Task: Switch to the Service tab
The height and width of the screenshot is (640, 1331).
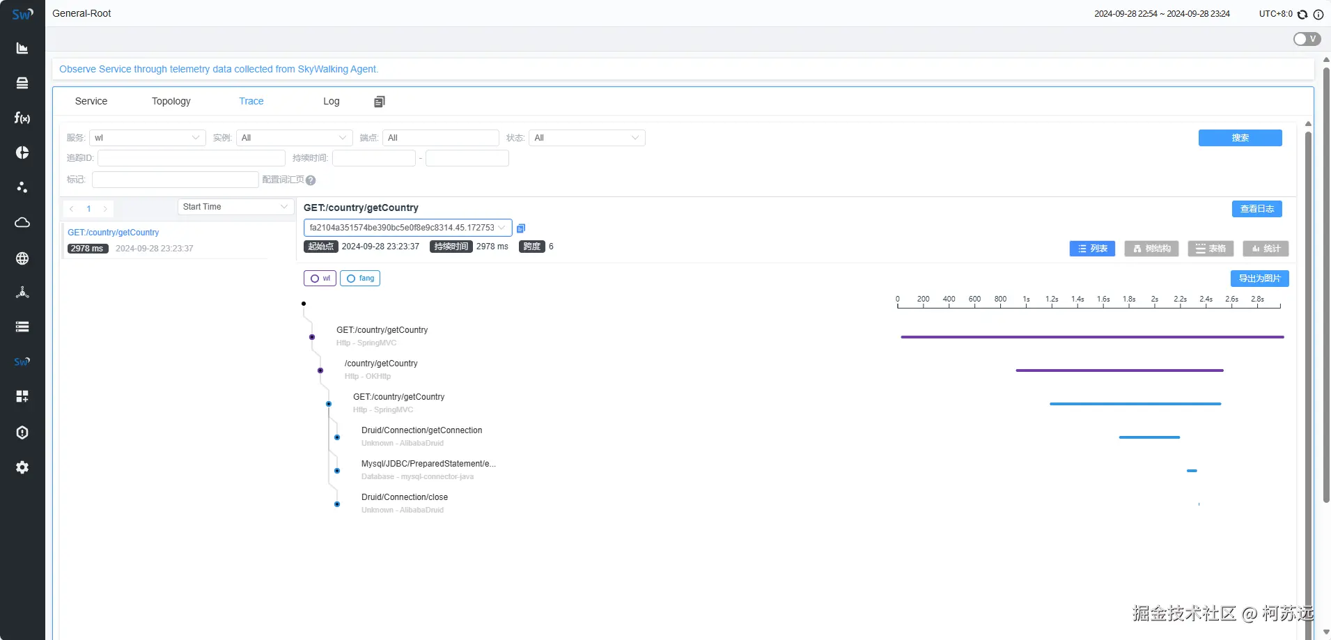Action: (x=91, y=101)
